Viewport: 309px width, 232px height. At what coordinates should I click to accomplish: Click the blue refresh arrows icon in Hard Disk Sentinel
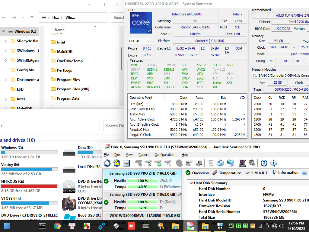coord(107,163)
